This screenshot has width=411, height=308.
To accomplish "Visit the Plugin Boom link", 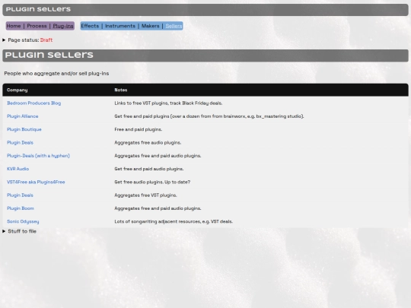I will click(x=21, y=208).
